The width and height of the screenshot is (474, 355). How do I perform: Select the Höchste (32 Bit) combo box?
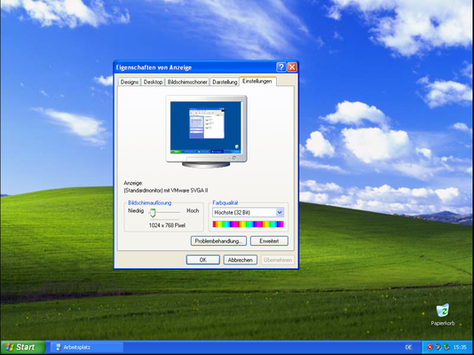248,212
